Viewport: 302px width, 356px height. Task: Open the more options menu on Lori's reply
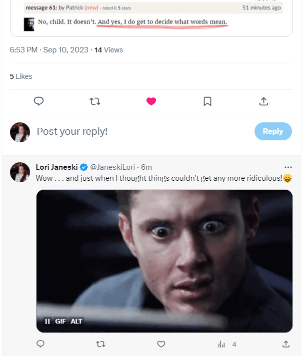[x=288, y=167]
